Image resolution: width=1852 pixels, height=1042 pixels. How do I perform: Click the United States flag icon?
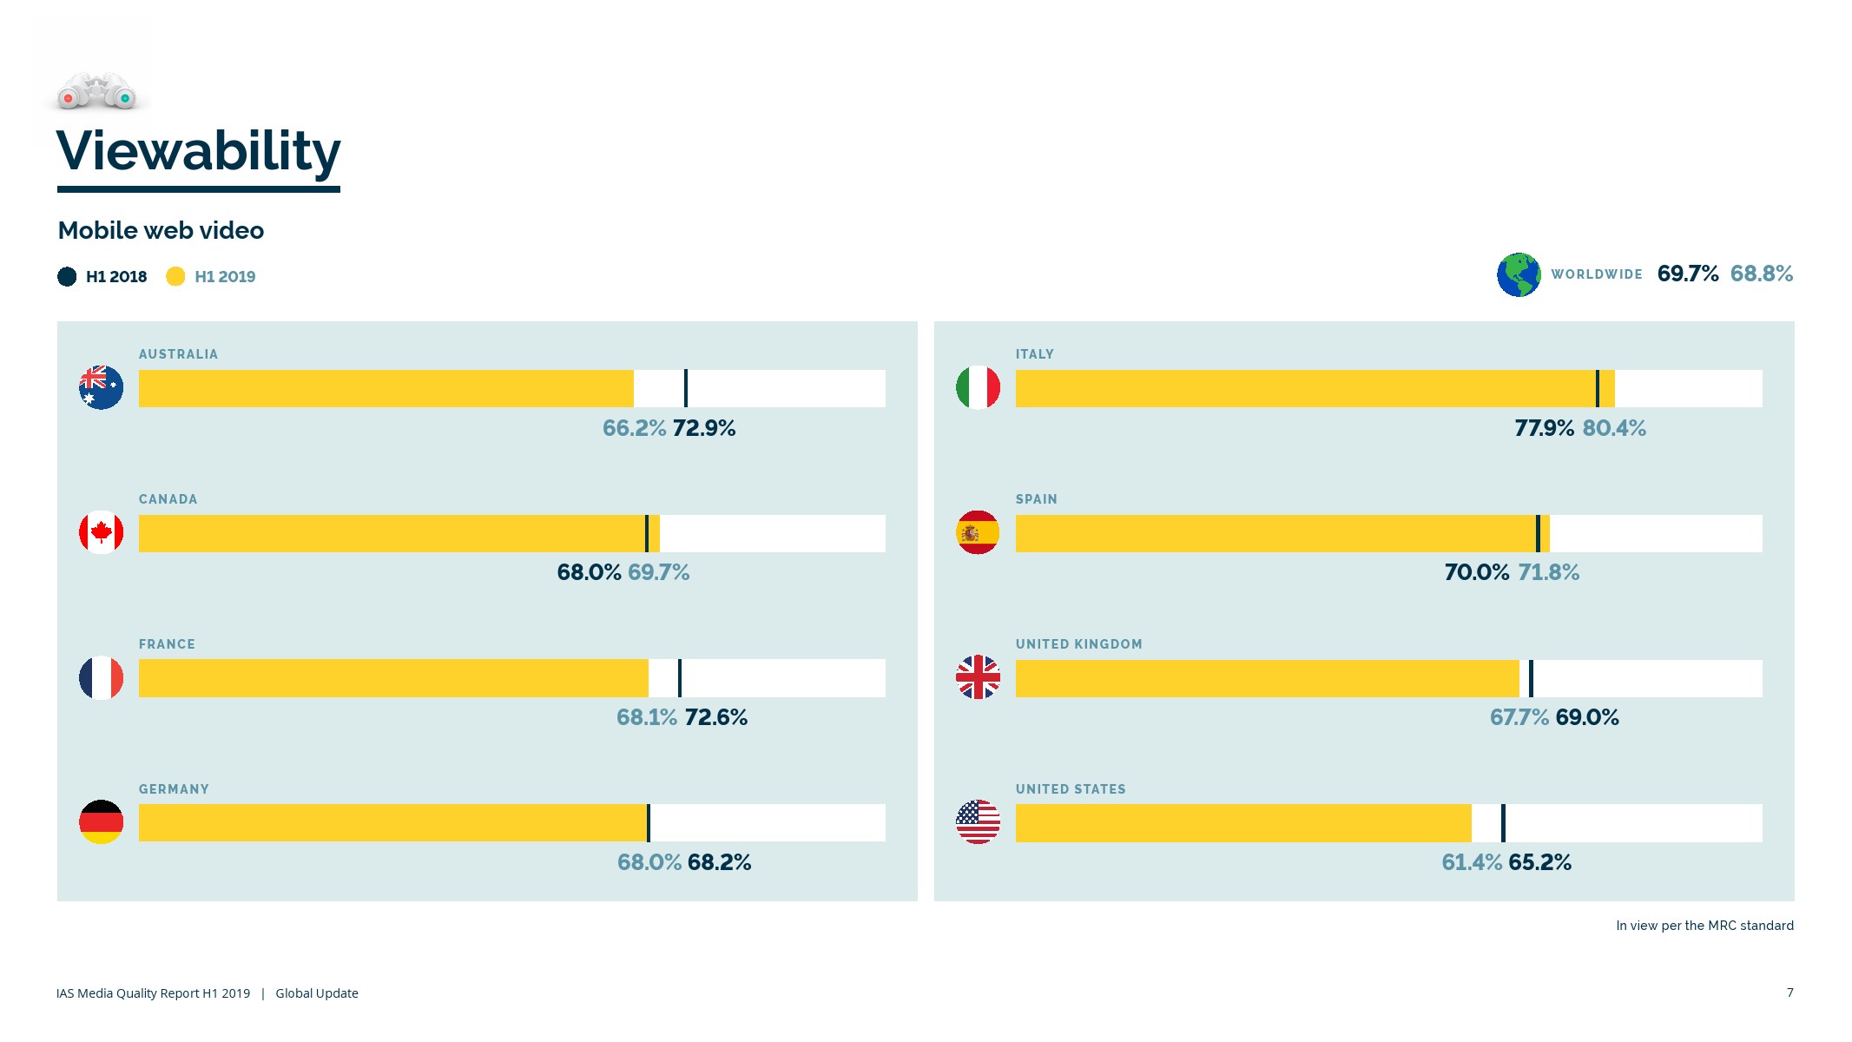pyautogui.click(x=978, y=821)
